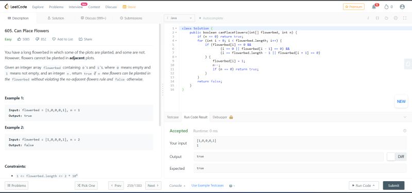Fold code at line 4 arrow
The height and width of the screenshot is (193, 412).
pyautogui.click(x=176, y=41)
